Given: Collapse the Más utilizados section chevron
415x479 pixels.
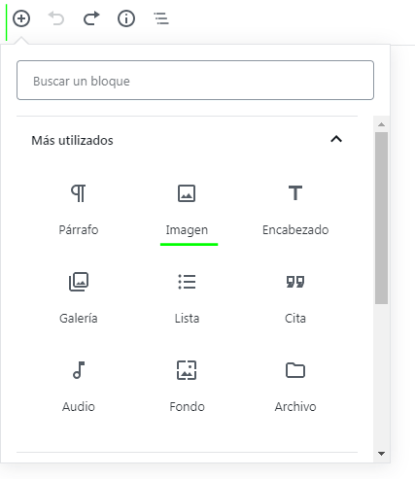Looking at the screenshot, I should pos(336,139).
